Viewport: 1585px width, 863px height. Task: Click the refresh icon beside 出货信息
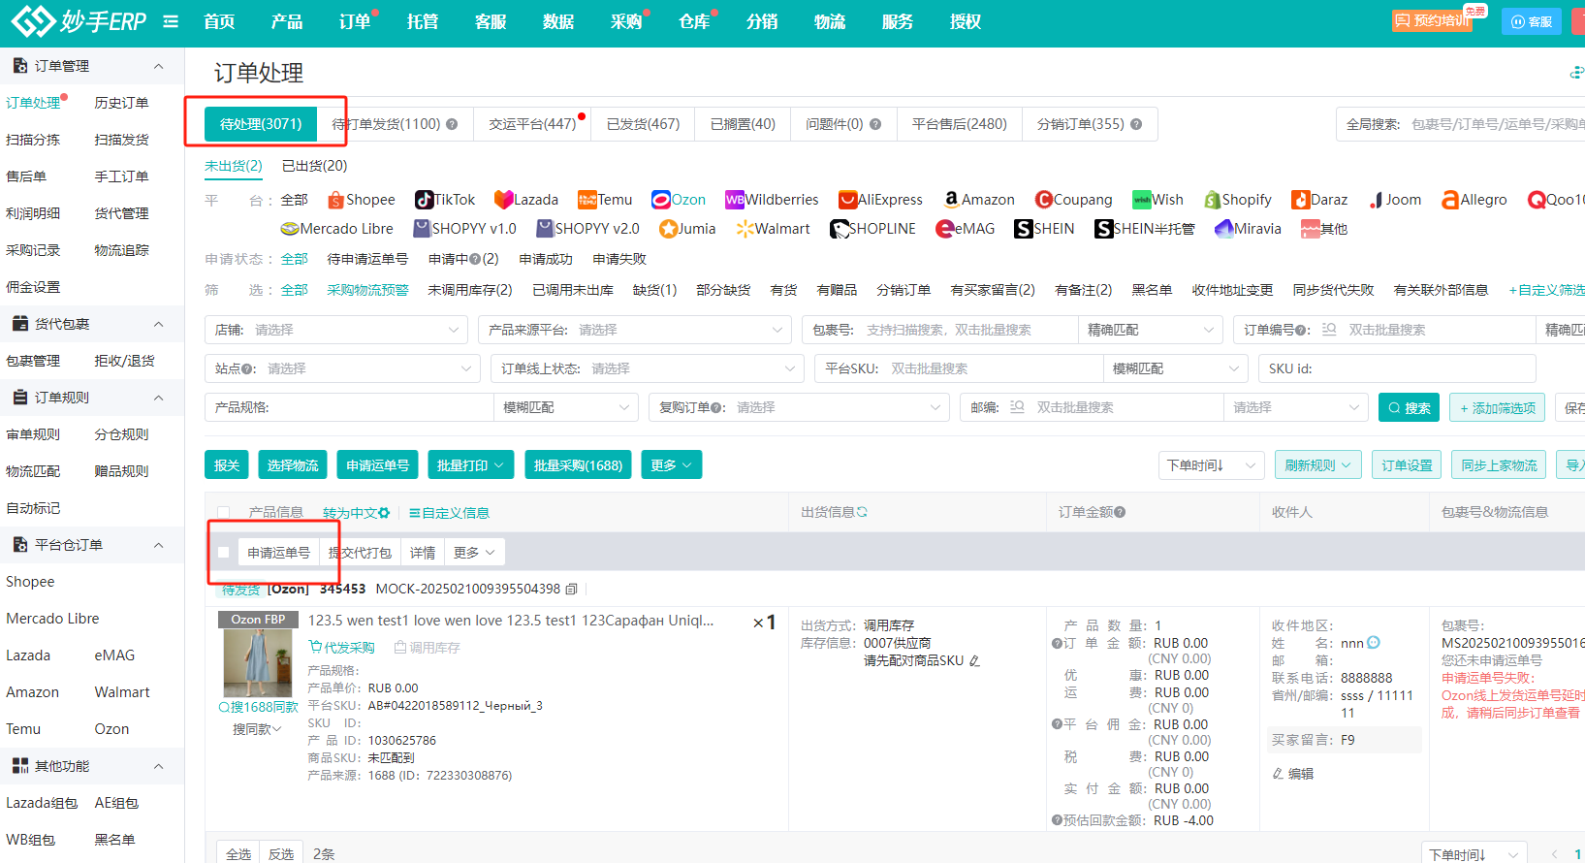tap(862, 512)
